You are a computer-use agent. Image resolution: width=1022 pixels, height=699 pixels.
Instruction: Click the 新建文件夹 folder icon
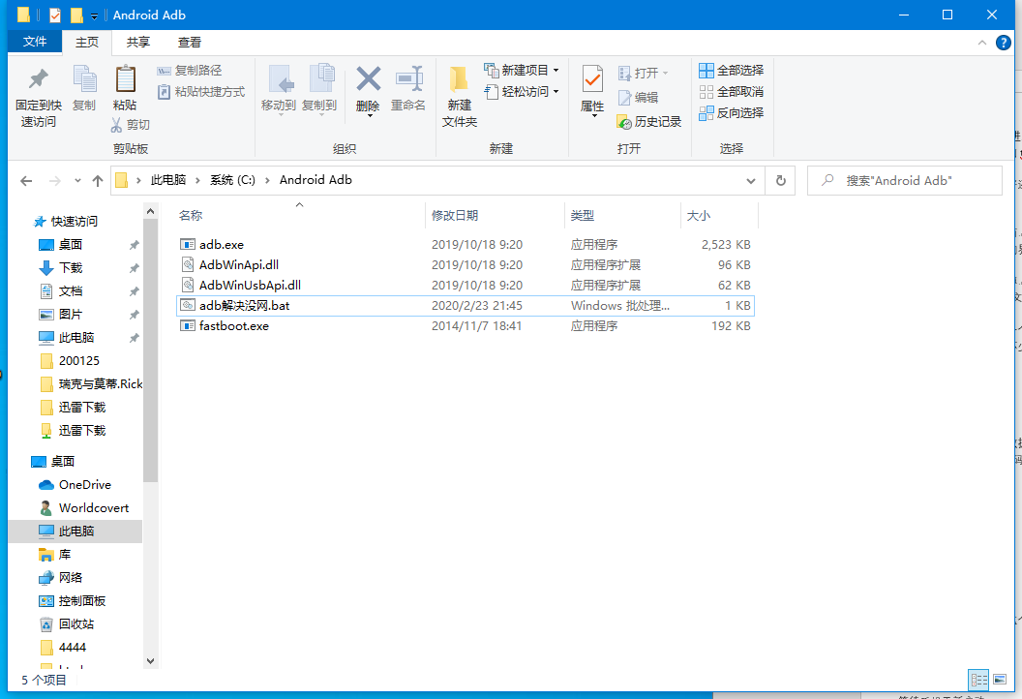(x=460, y=79)
